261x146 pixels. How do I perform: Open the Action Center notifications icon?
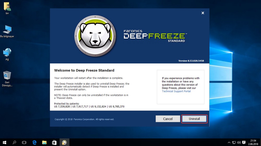pyautogui.click(x=244, y=142)
